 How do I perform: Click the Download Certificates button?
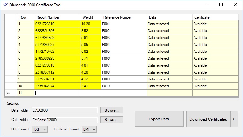[x=208, y=119]
